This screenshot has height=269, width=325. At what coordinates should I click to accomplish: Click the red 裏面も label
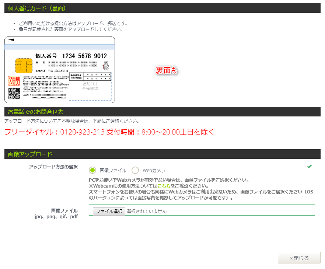click(x=166, y=70)
